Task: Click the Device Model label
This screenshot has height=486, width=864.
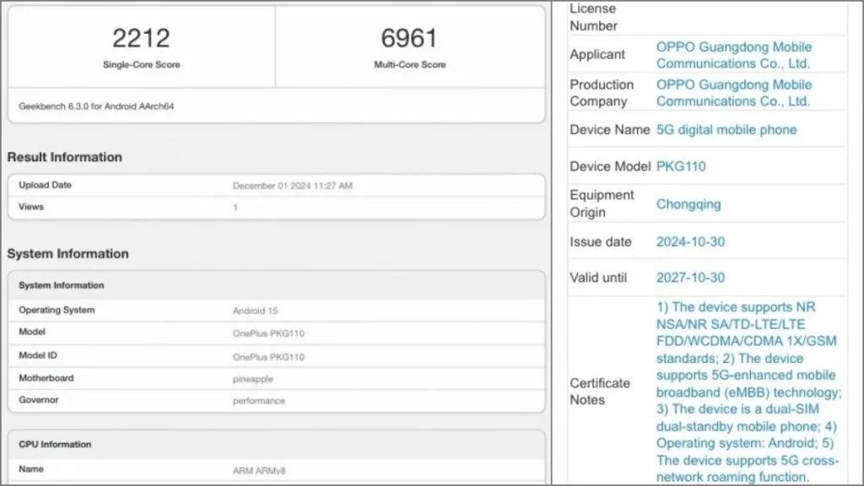Action: pos(610,166)
